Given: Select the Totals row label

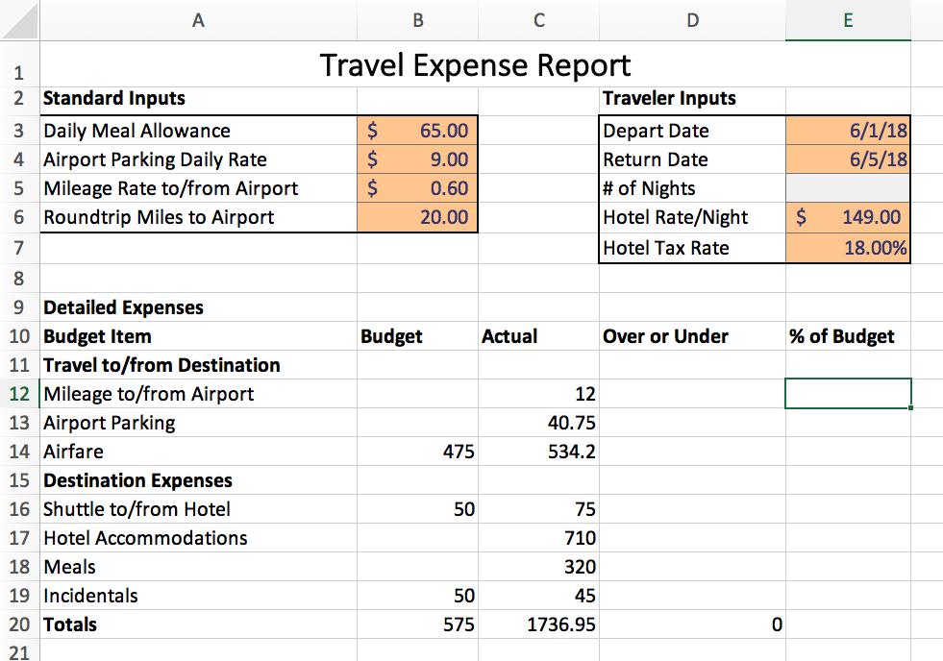Looking at the screenshot, I should point(198,624).
